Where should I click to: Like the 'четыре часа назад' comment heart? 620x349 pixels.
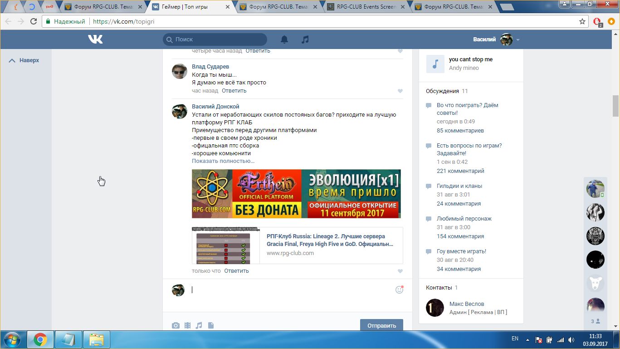[x=400, y=51]
